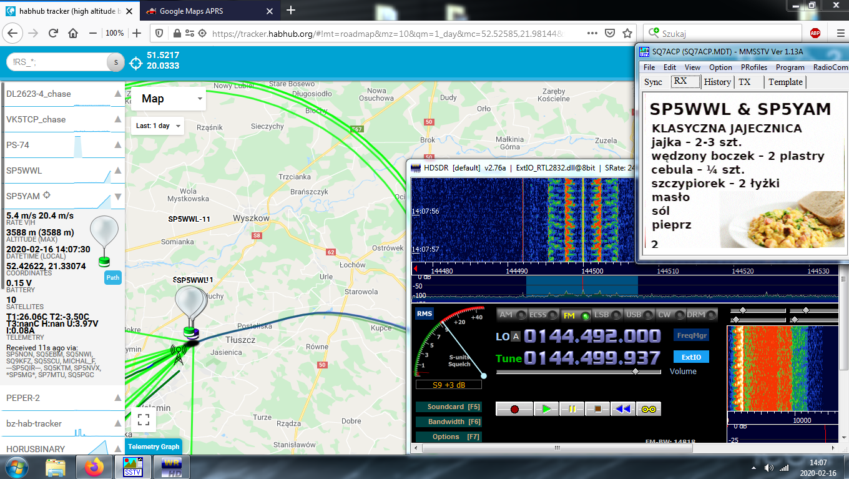
Task: Open Firefox home page
Action: [73, 33]
